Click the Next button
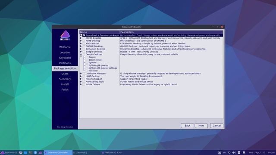 pos(201,126)
